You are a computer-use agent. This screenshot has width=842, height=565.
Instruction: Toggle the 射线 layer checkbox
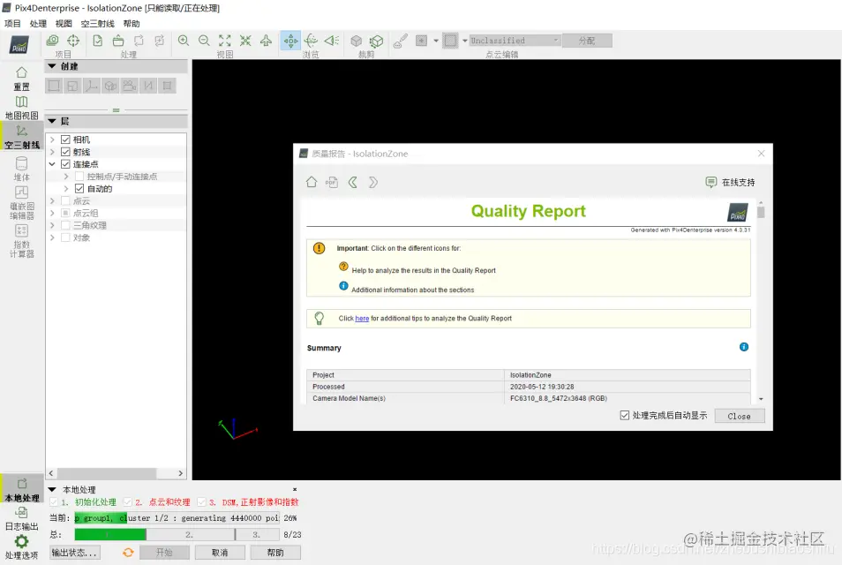pyautogui.click(x=65, y=152)
